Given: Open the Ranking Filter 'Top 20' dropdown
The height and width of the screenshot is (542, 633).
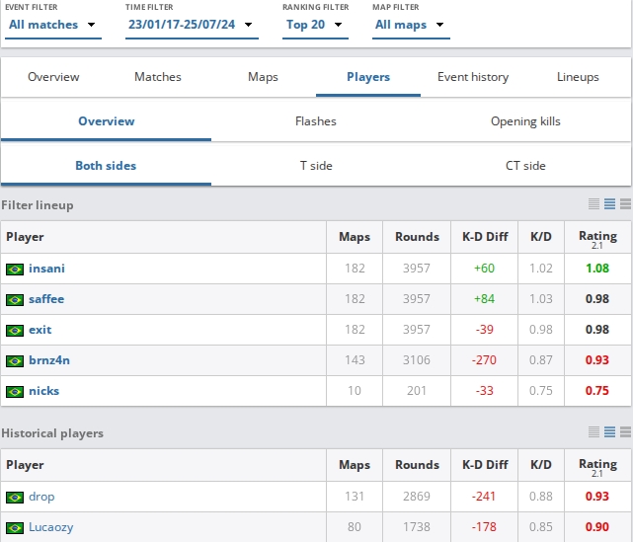Looking at the screenshot, I should [x=315, y=25].
